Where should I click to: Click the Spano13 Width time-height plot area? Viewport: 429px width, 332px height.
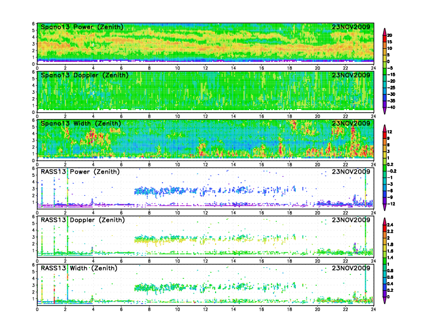(x=205, y=140)
